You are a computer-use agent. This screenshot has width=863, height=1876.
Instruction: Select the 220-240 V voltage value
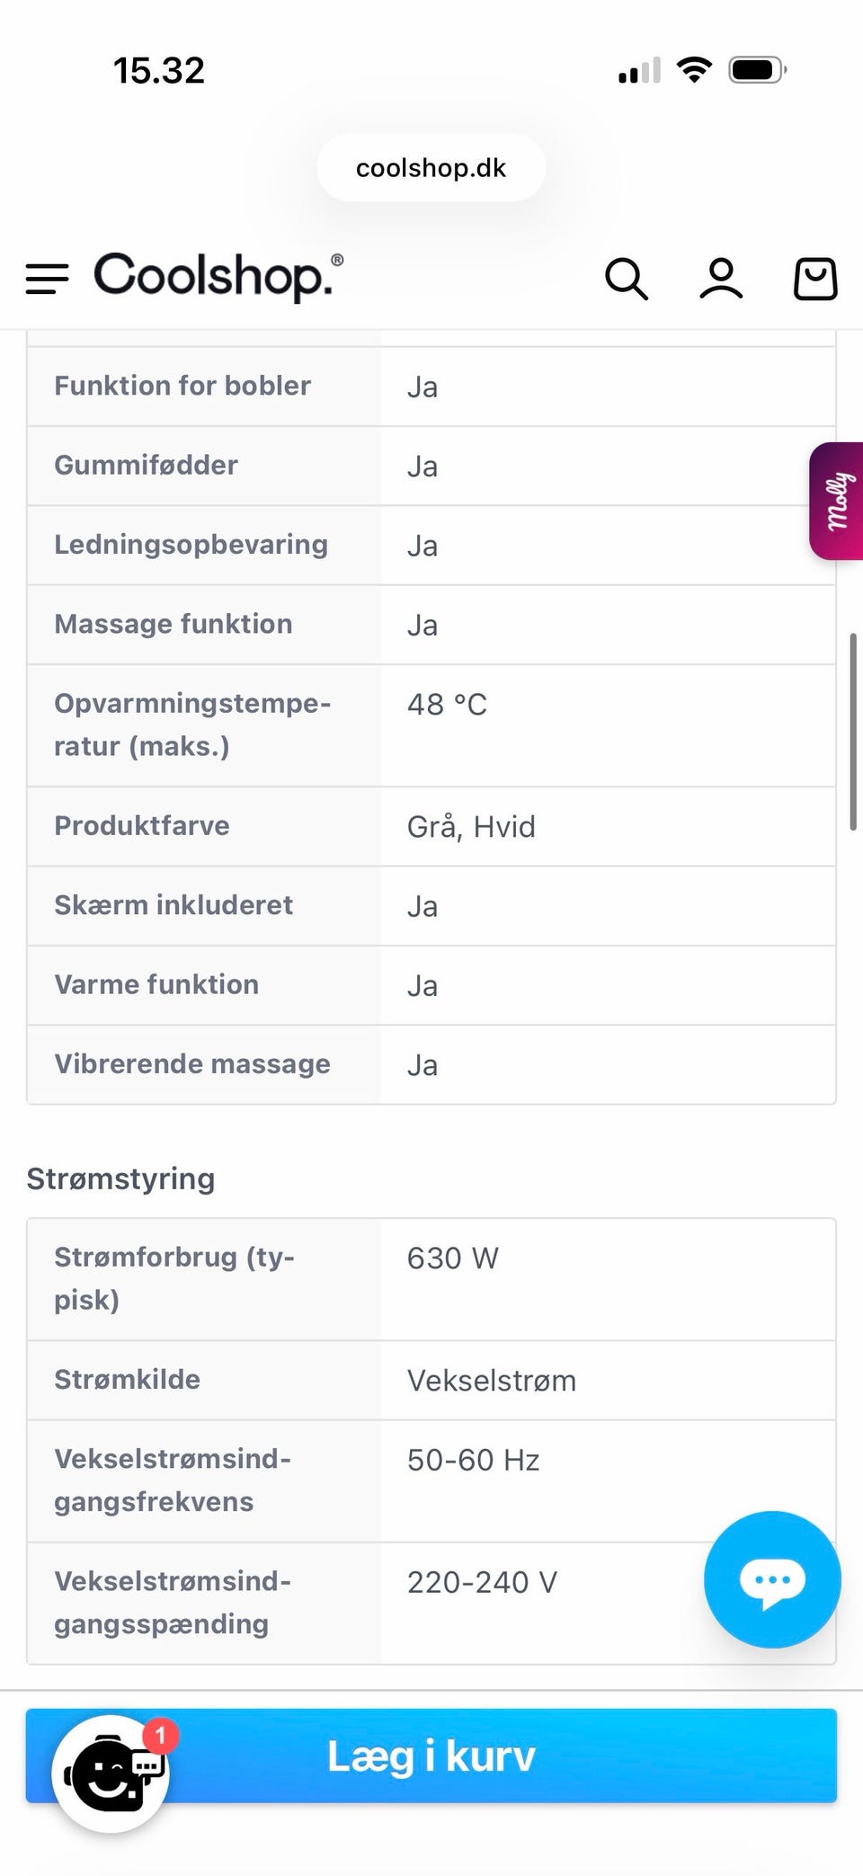pyautogui.click(x=482, y=1582)
